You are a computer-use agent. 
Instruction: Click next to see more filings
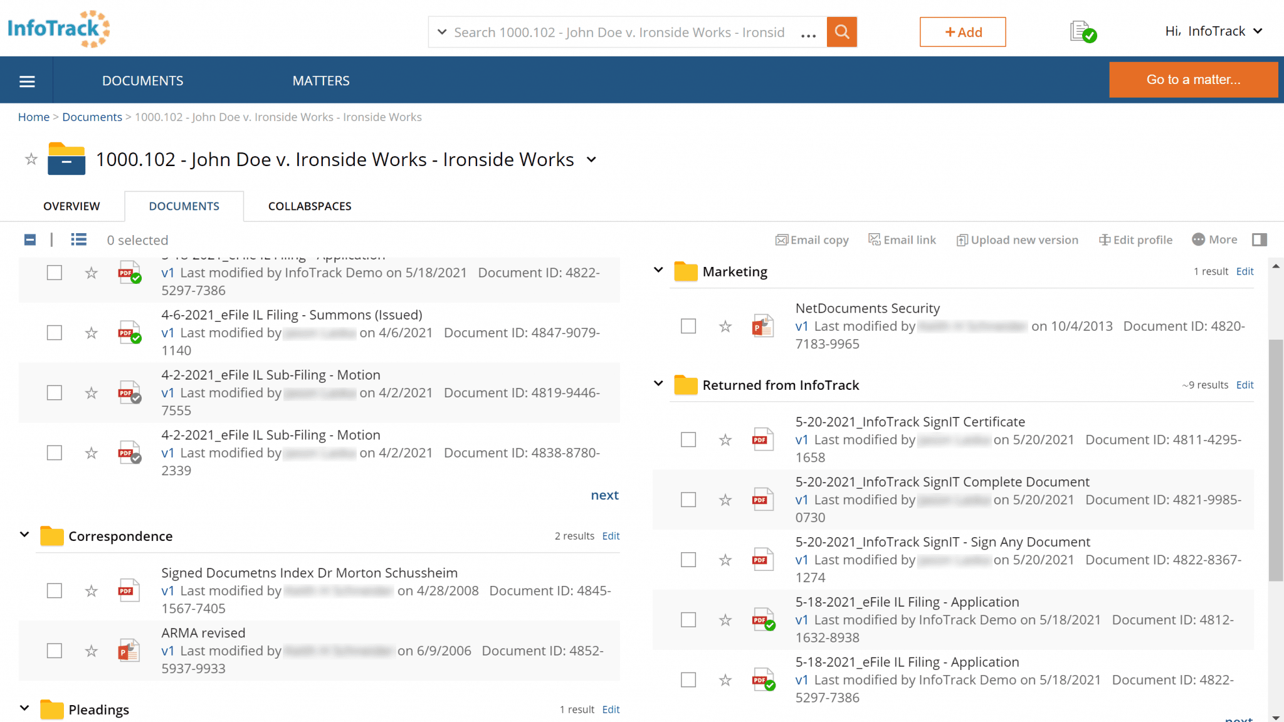[x=604, y=494]
